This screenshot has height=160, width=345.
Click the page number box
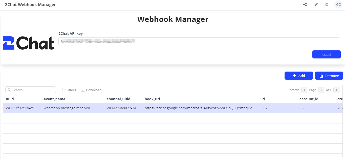pyautogui.click(x=321, y=90)
